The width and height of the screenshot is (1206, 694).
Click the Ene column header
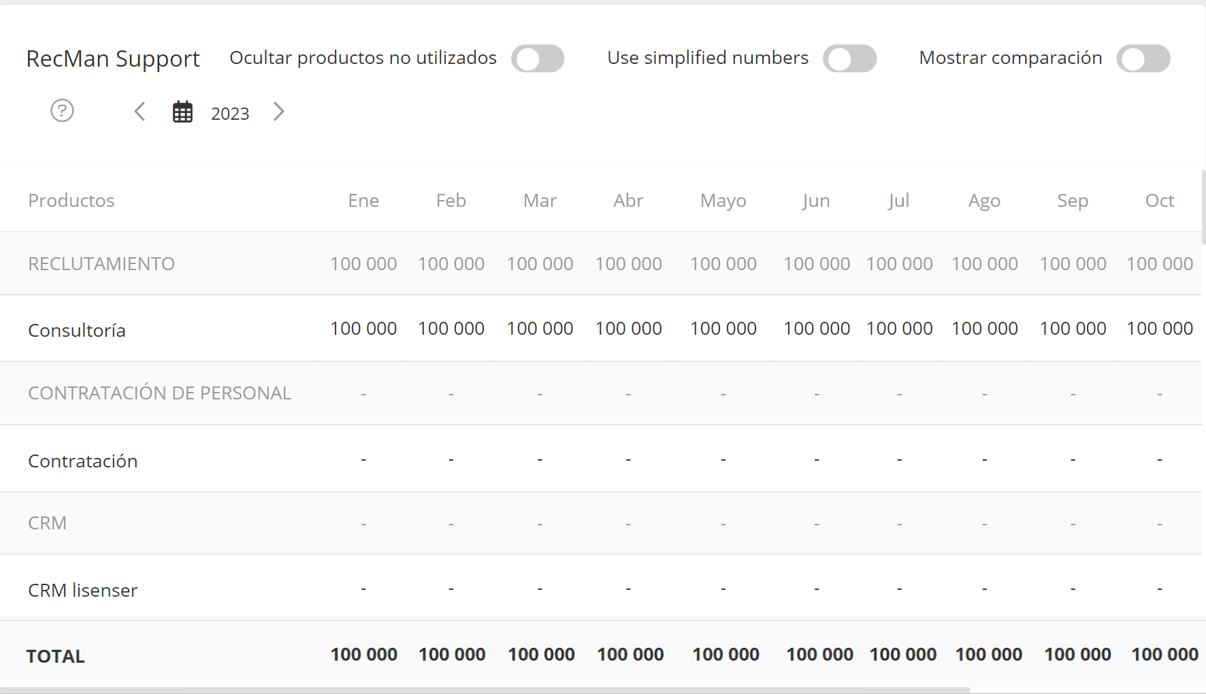363,201
